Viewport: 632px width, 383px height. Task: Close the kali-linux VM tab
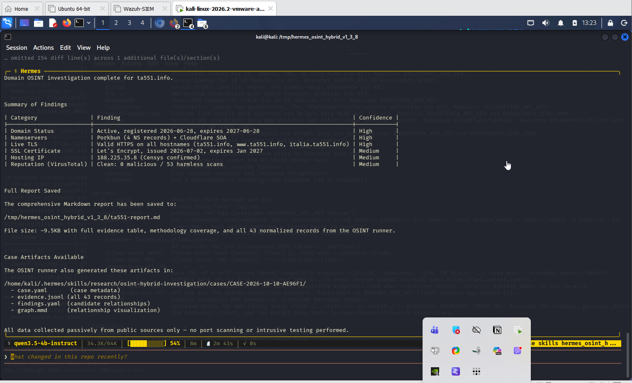(271, 9)
